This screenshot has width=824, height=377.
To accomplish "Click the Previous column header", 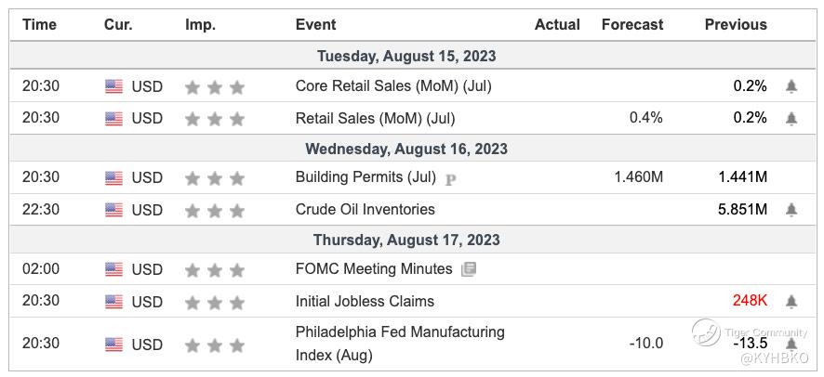I will tap(736, 24).
